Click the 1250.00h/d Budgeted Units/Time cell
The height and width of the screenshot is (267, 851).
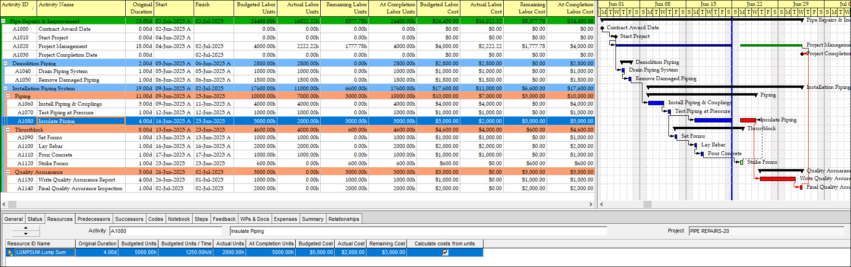[186, 252]
